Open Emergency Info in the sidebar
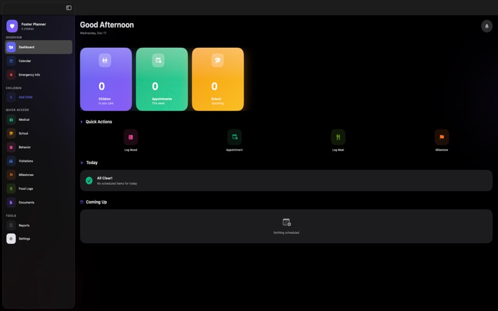This screenshot has height=311, width=498. [39, 75]
